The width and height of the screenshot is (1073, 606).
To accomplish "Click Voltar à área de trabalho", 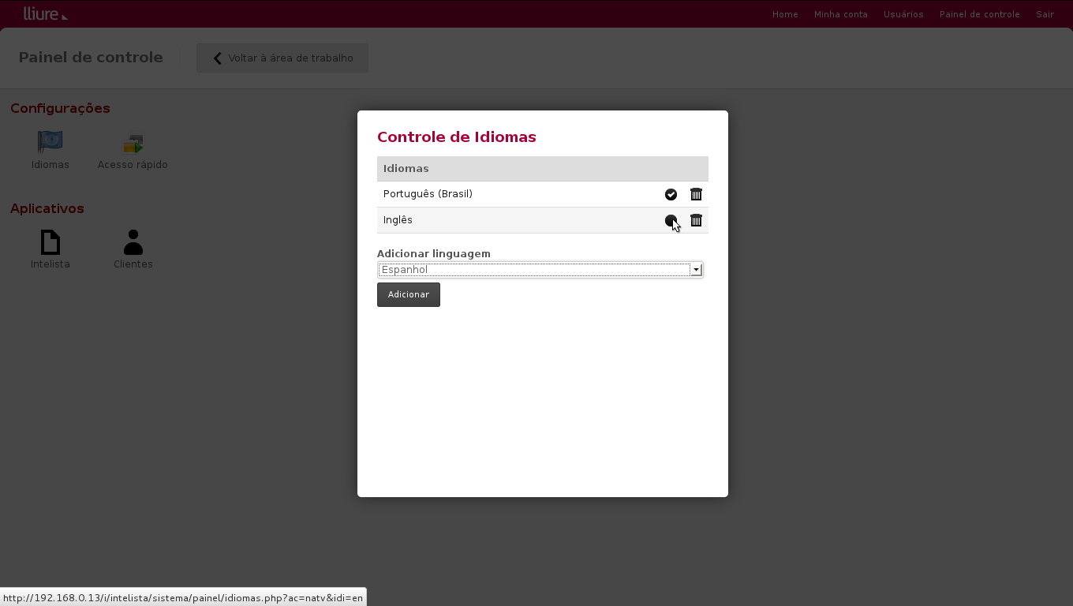I will click(x=282, y=58).
